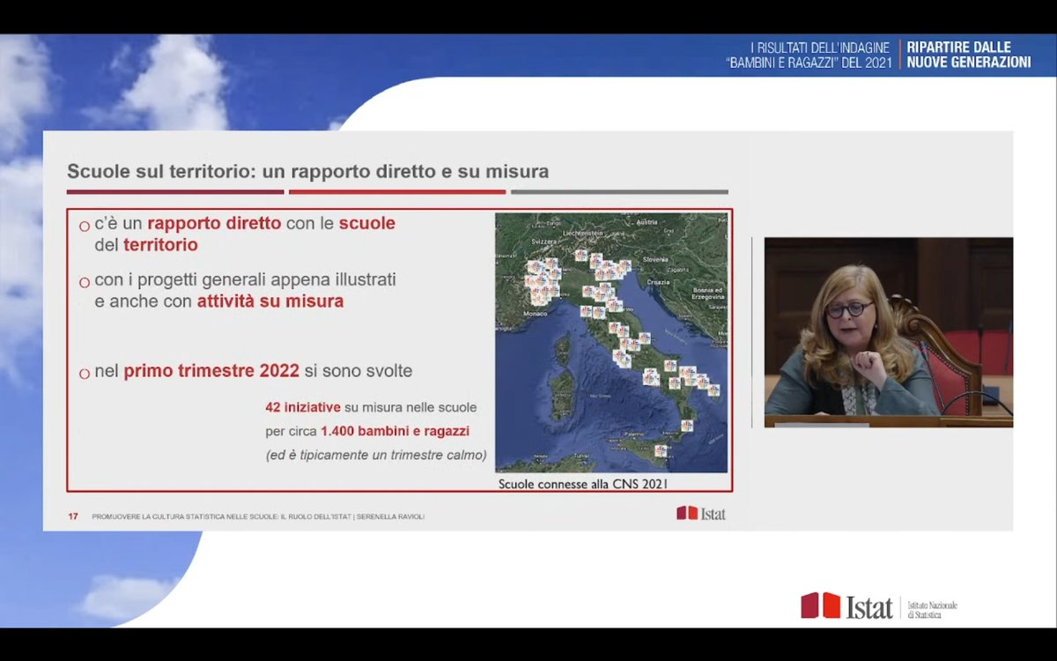Click the text 'attività su misura'

click(x=270, y=301)
